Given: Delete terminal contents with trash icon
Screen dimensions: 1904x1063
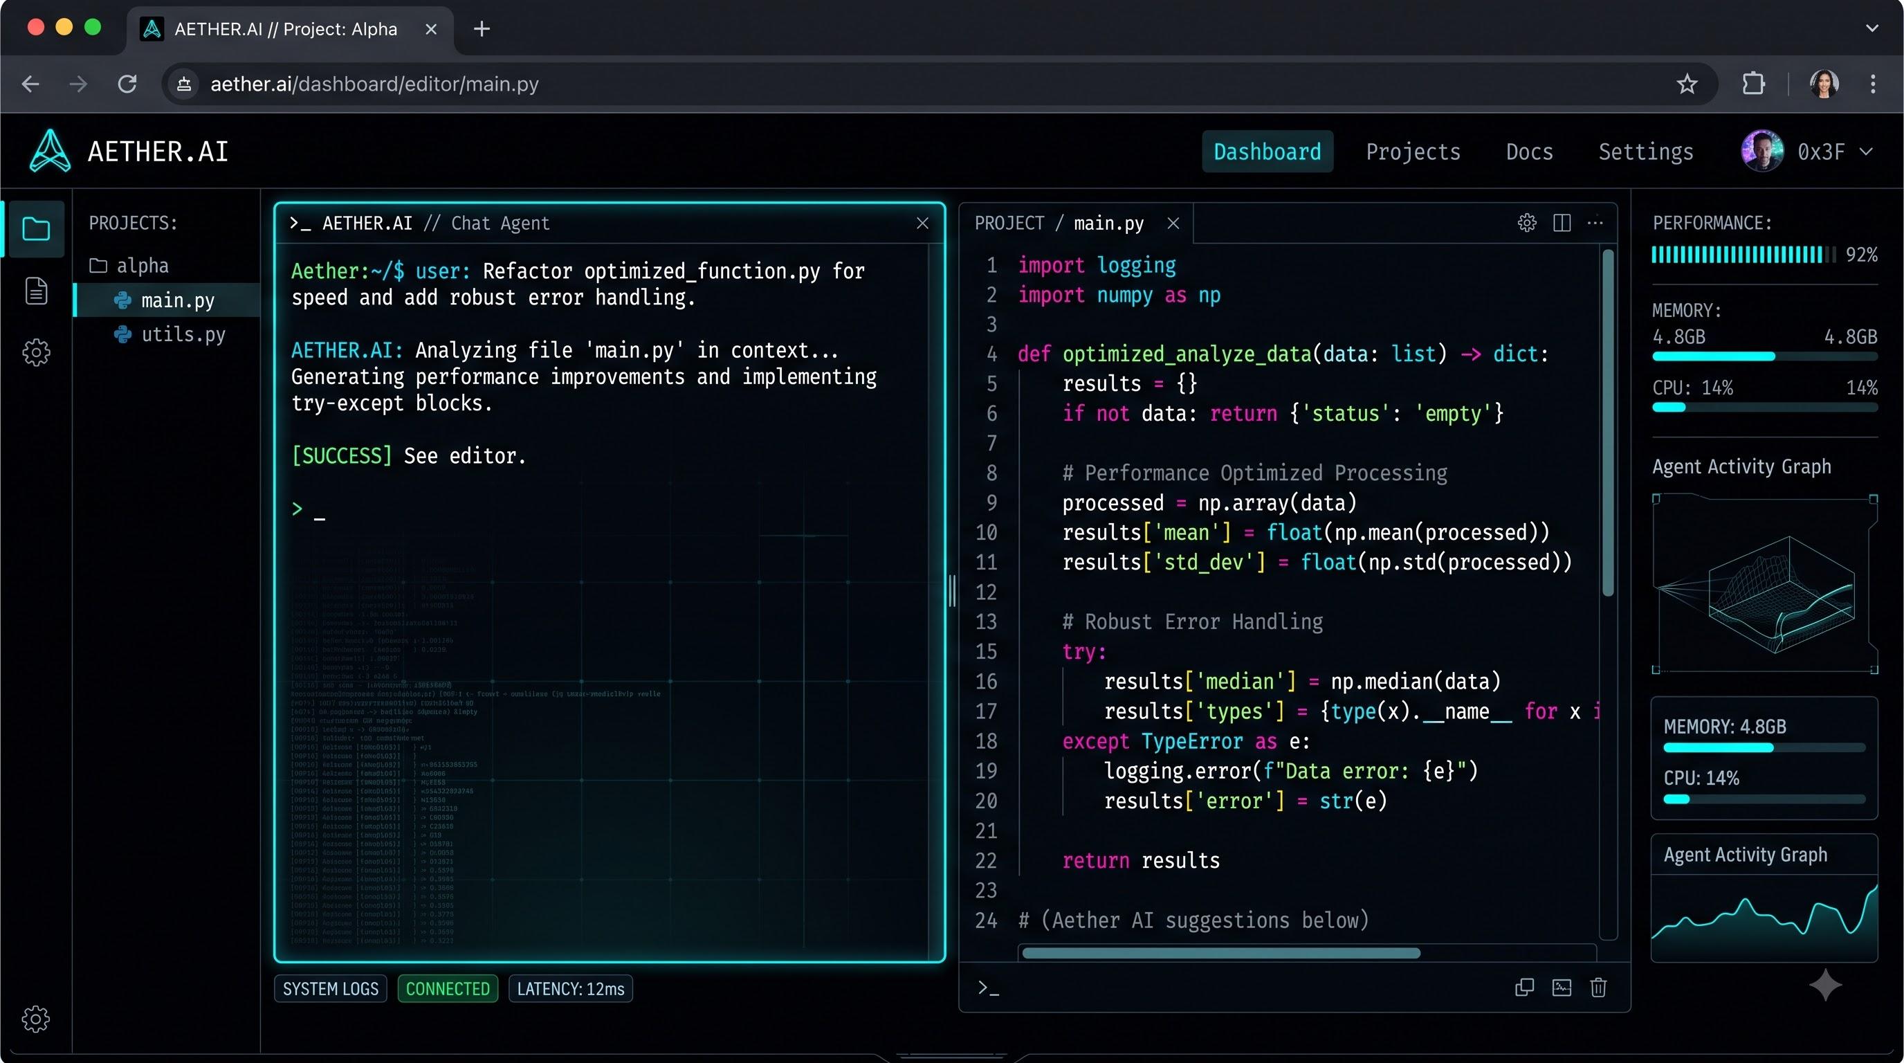Looking at the screenshot, I should pyautogui.click(x=1599, y=988).
